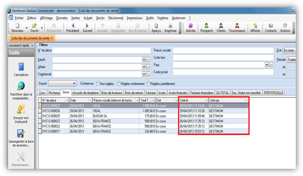
Task: Open the Fichier menu
Action: 19,18
